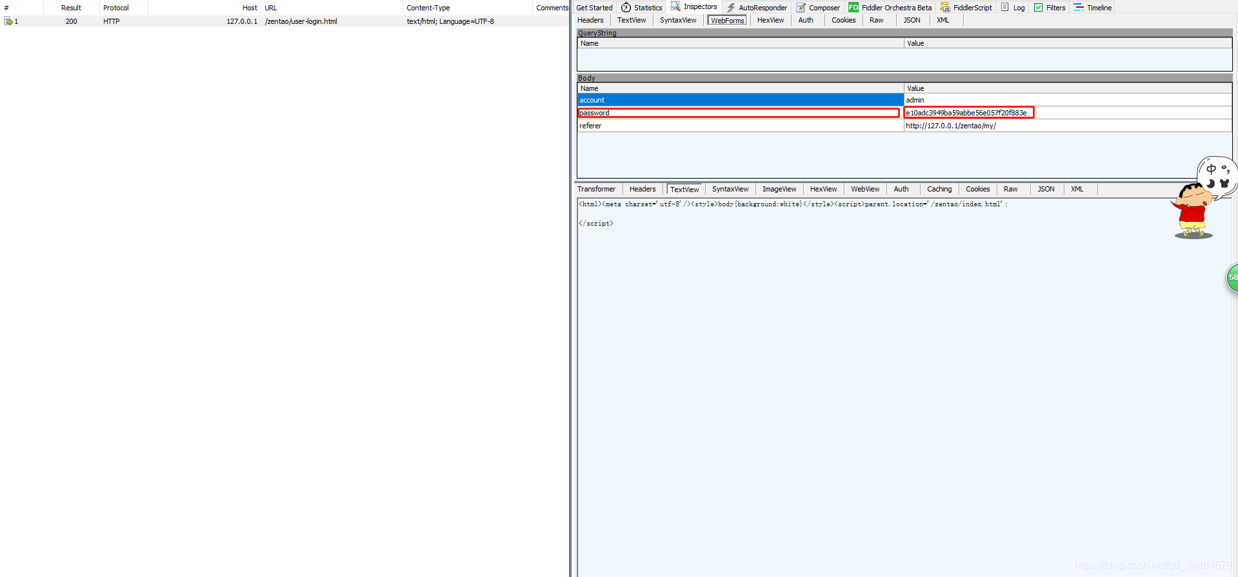Click the response HTML text area
The height and width of the screenshot is (577, 1238).
(x=903, y=387)
